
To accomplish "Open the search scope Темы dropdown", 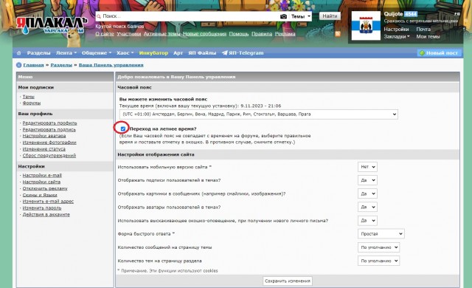I will (x=300, y=16).
